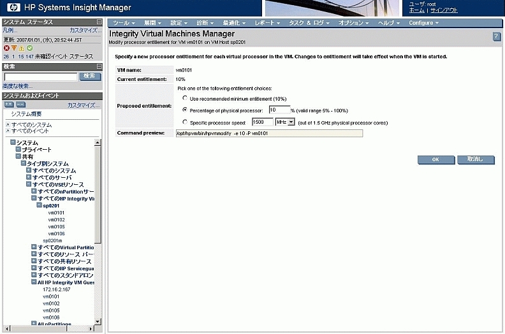This screenshot has width=505, height=334.
Task: Click the red critical status icon
Action: 6,48
